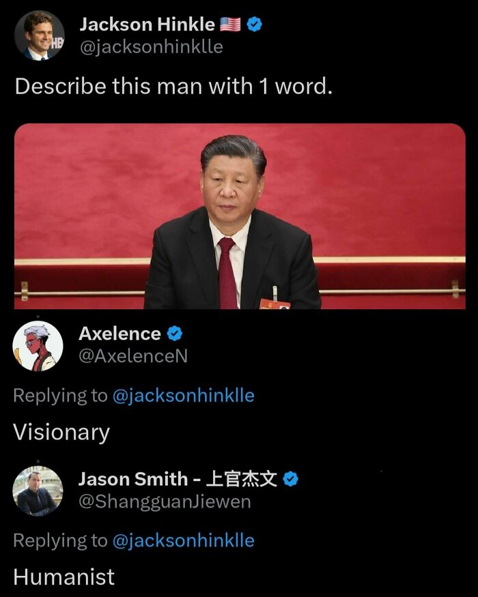
Task: Click the Axelence display name
Action: click(119, 334)
